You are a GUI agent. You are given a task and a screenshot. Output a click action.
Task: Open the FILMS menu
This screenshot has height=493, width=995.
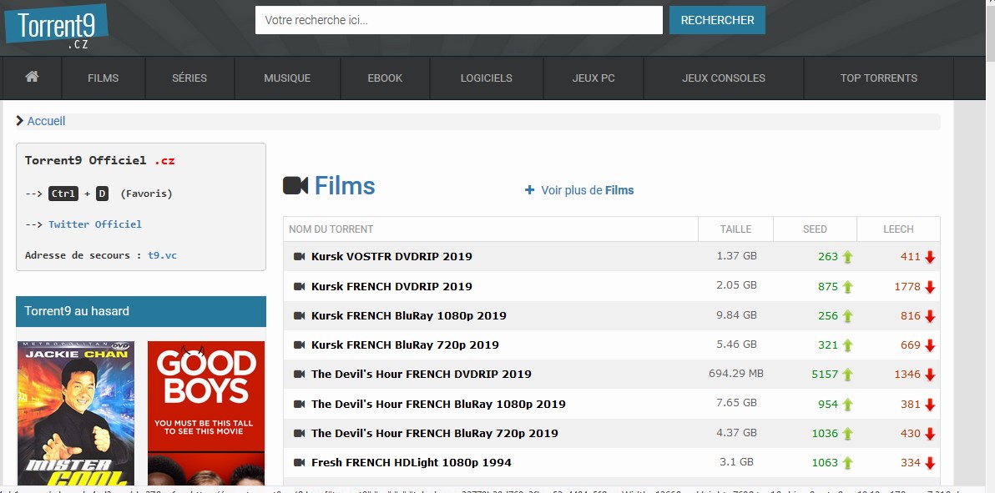click(104, 78)
